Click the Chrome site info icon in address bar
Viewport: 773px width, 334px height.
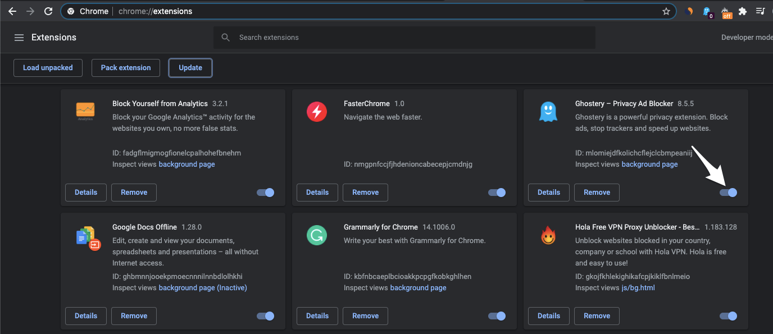71,11
